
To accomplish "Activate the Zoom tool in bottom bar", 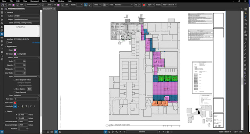I will (x=117, y=132).
